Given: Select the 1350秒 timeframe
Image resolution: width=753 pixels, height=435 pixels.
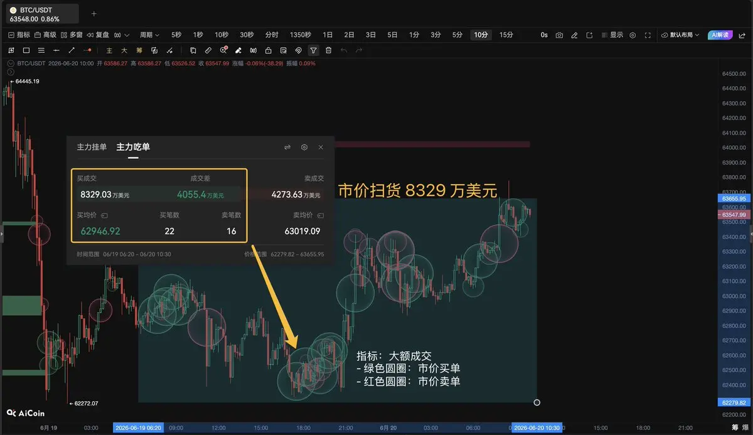Looking at the screenshot, I should (x=301, y=35).
